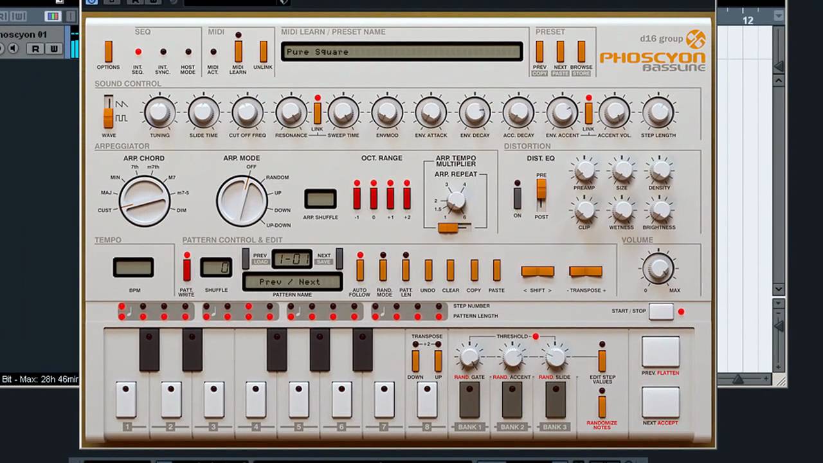
Task: Toggle the LINK between resonance and sweep time
Action: coord(317,113)
